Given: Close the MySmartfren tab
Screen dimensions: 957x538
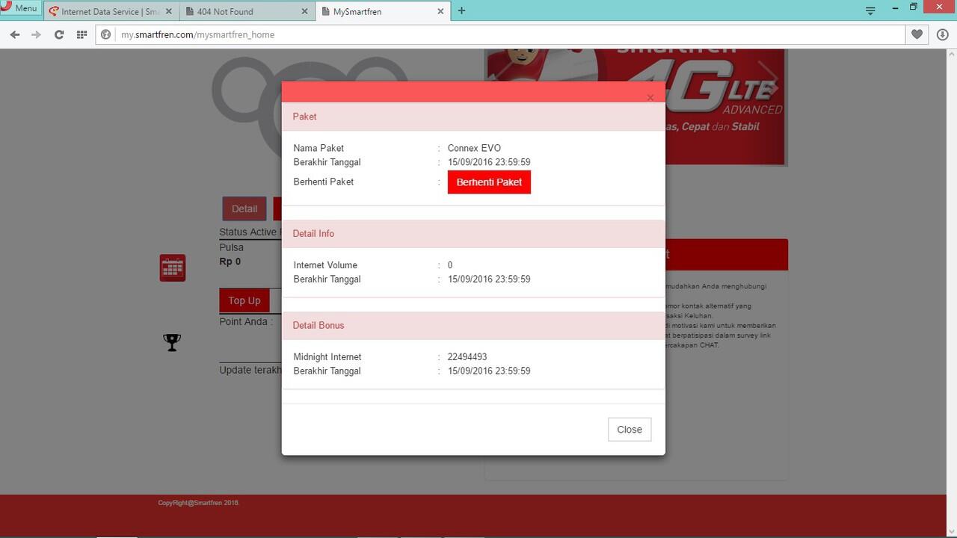Looking at the screenshot, I should coord(440,11).
